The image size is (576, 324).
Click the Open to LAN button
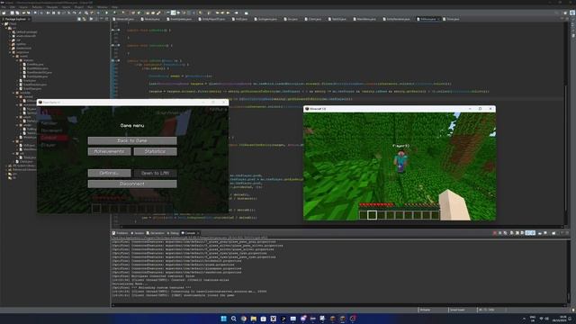[x=155, y=173]
